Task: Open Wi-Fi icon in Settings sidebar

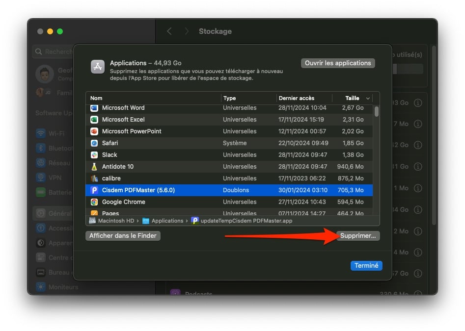Action: [41, 133]
